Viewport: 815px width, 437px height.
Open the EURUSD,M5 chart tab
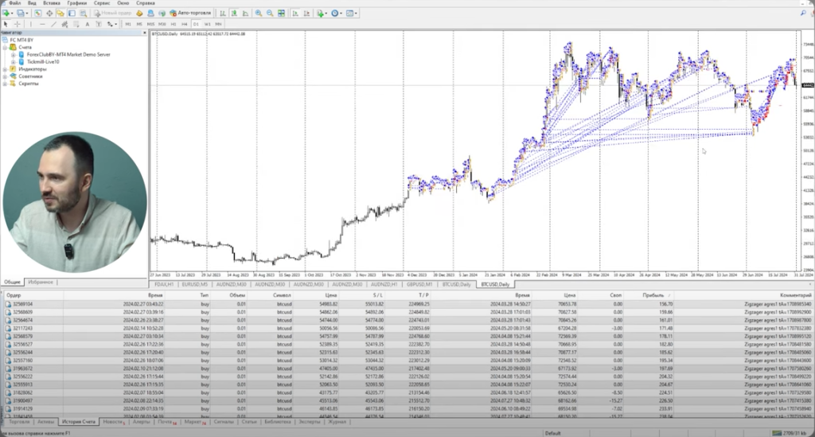point(195,283)
